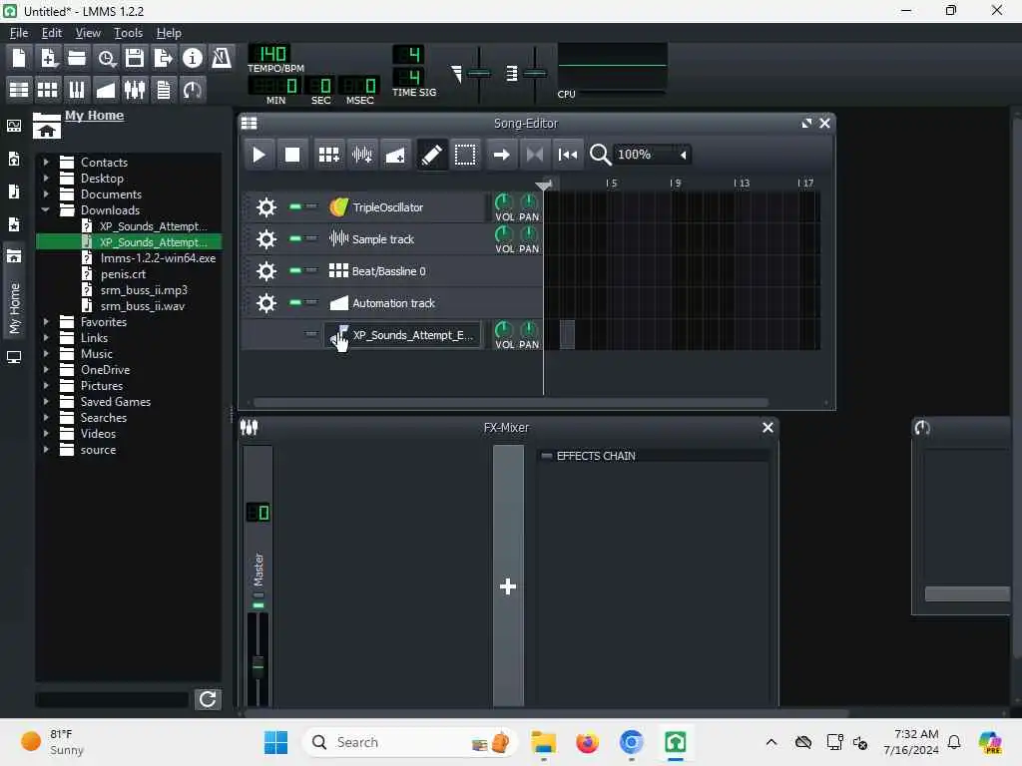Viewport: 1022px width, 766px height.
Task: Stop playback in Song-Editor
Action: [292, 155]
